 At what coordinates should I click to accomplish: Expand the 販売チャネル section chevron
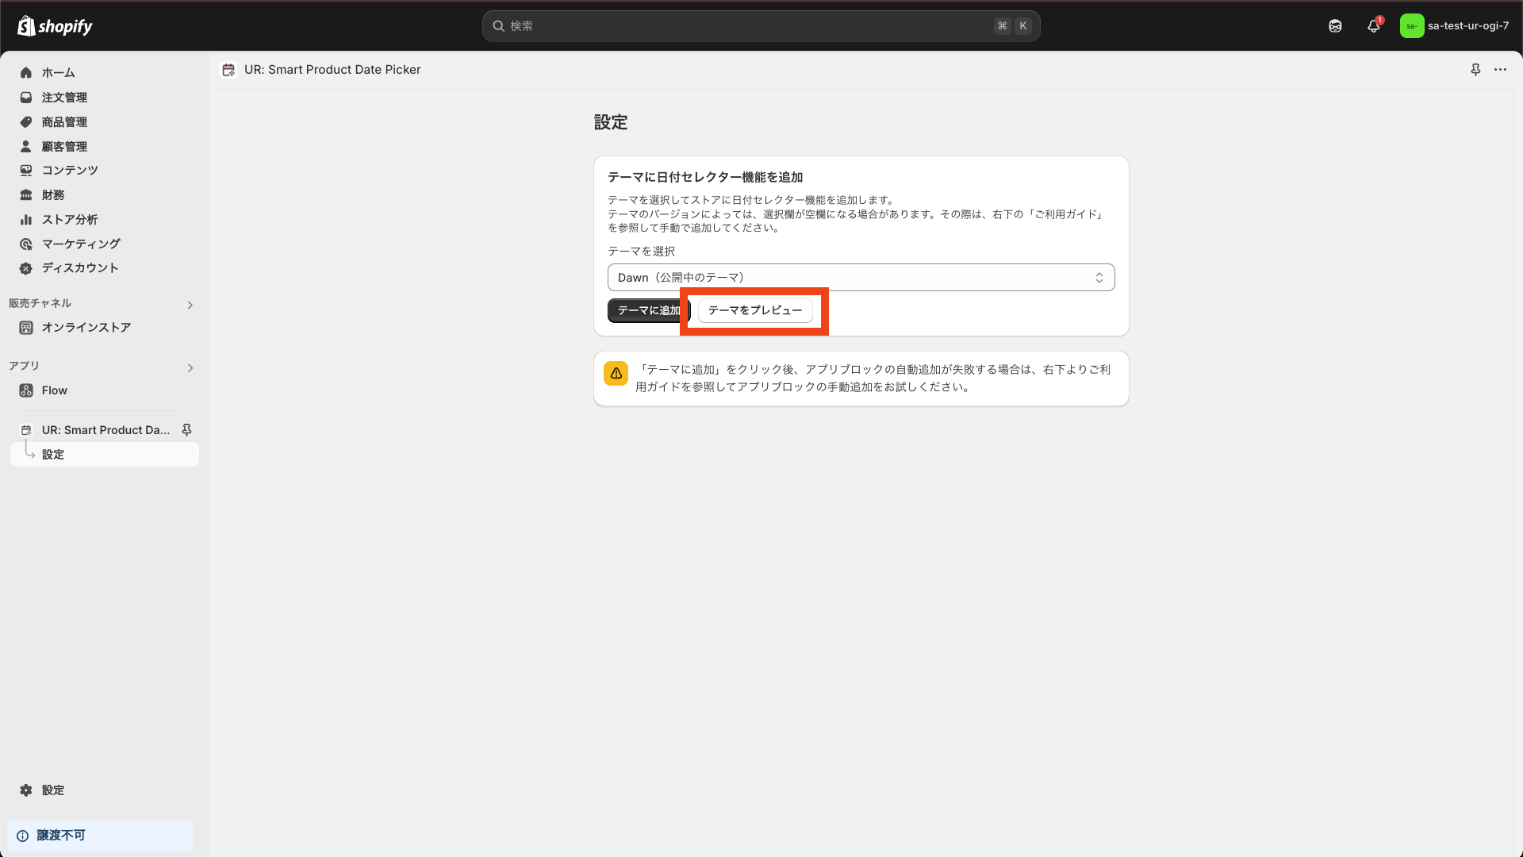[190, 305]
